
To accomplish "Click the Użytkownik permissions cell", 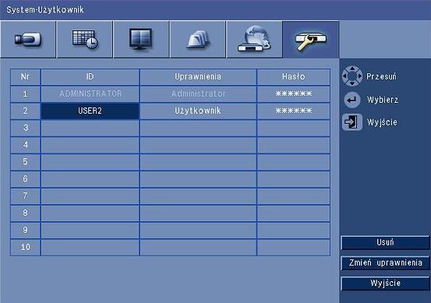I will [x=198, y=111].
